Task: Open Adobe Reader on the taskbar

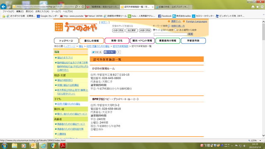Action: point(63,146)
